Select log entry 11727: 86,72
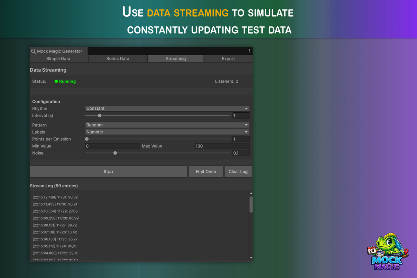Viewport: 417px width, 278px height. (x=55, y=225)
